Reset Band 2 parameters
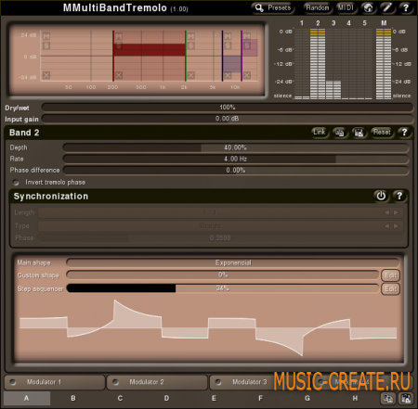The image size is (418, 409). tap(382, 133)
